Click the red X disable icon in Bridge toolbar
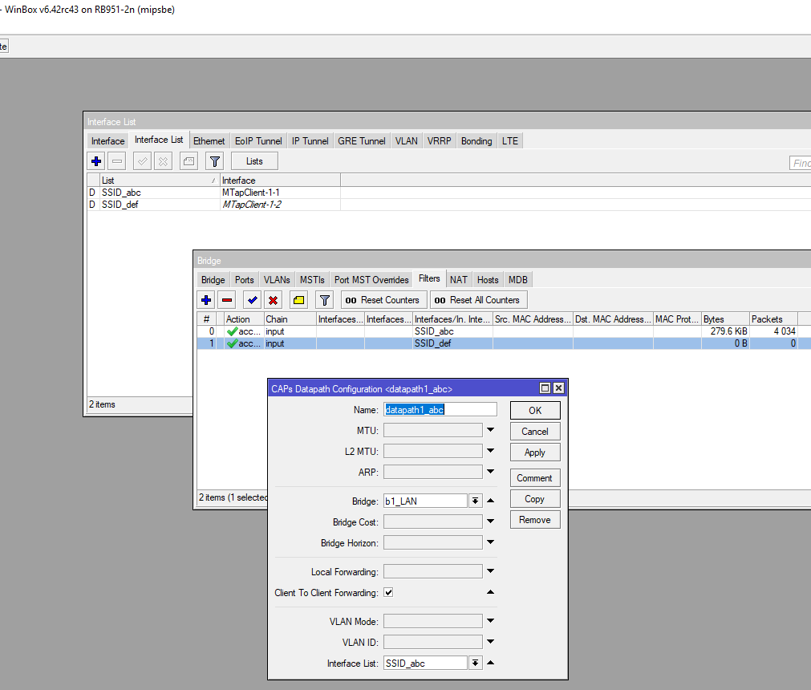Image resolution: width=811 pixels, height=690 pixels. 274,300
